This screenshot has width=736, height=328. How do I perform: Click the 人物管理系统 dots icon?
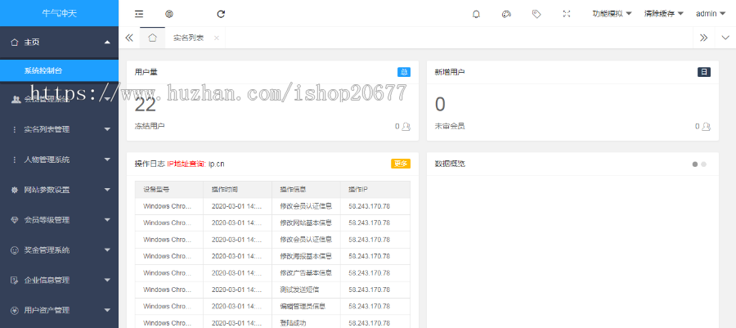pos(14,160)
